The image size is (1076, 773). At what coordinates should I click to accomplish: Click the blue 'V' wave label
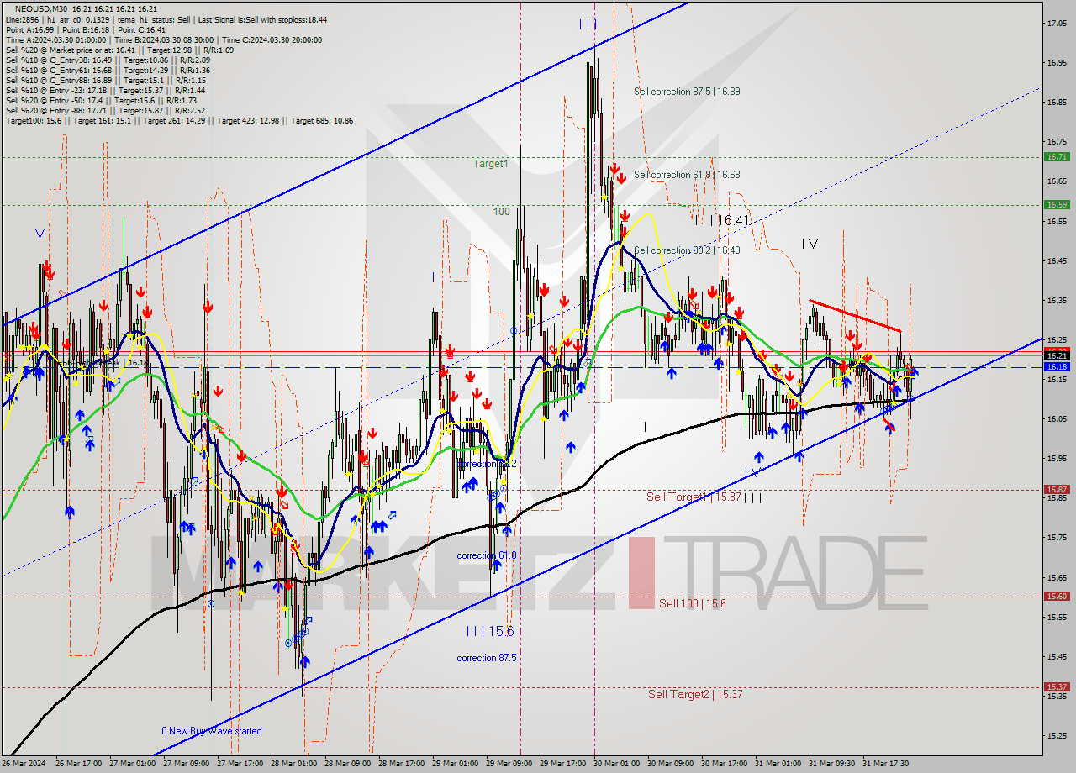click(40, 234)
